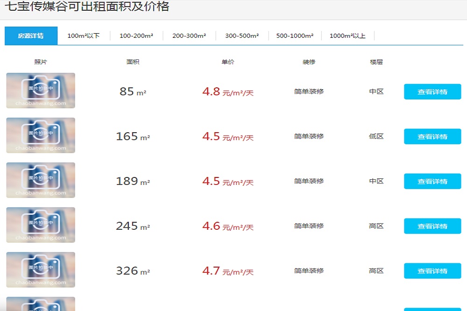Click the 4.8 元/m²/天 price text
The image size is (467, 311).
point(227,92)
